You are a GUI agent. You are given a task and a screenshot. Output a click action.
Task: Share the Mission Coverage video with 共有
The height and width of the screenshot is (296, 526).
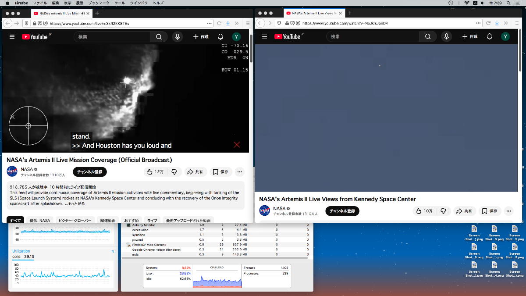[x=195, y=172]
